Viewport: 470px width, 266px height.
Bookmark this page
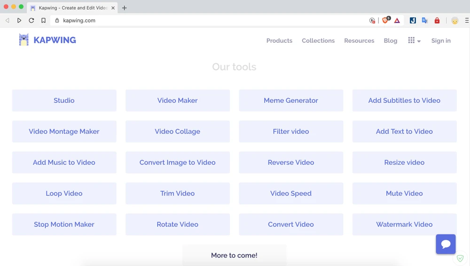point(43,20)
